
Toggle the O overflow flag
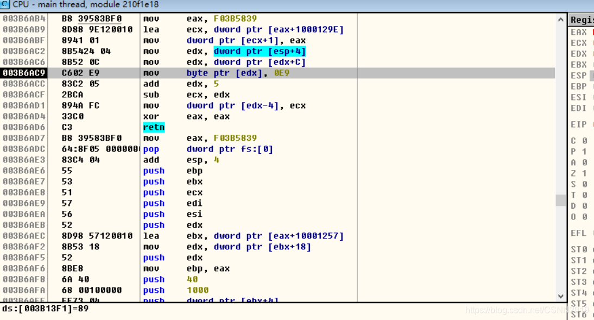[x=579, y=217]
